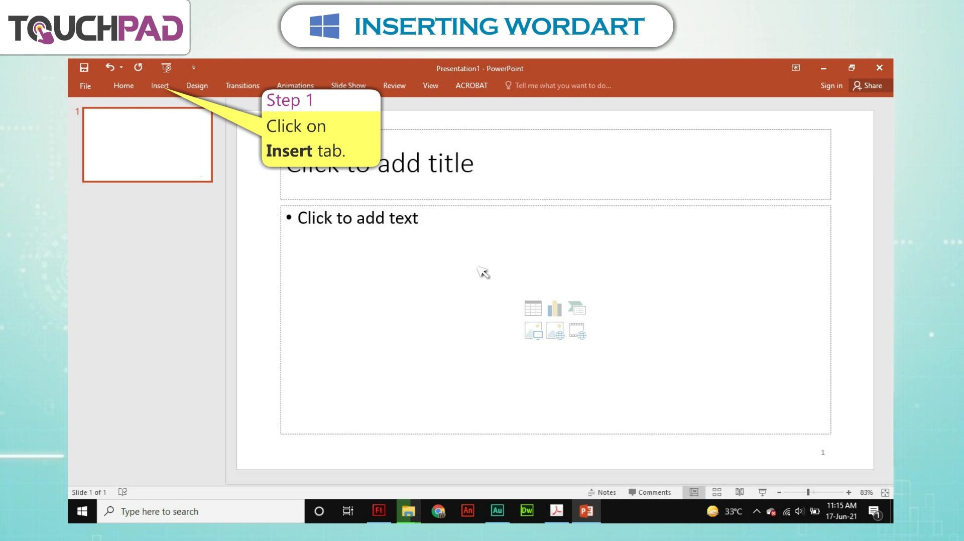Start slideshow from beginning icon

(x=166, y=68)
